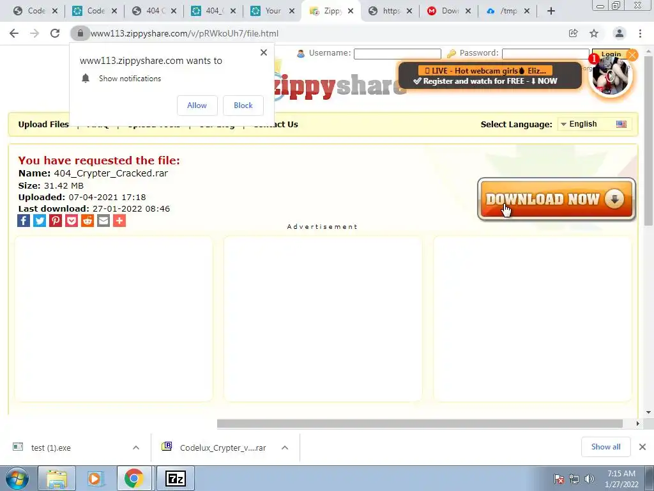Open 7-Zip from taskbar
The width and height of the screenshot is (654, 491).
[x=175, y=478]
